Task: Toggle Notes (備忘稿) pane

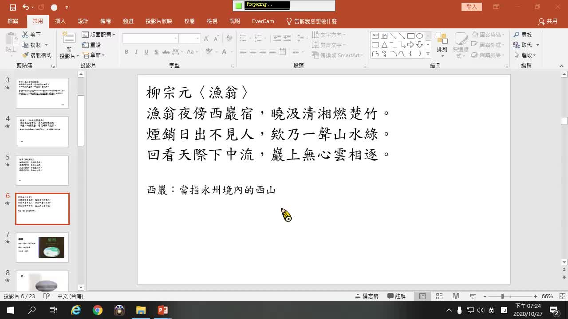Action: coord(367,296)
